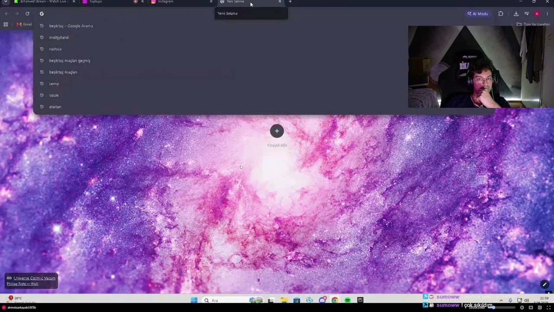This screenshot has width=554, height=312.
Task: Open the Philipp Rietz — Walli credit link
Action: coord(23,284)
